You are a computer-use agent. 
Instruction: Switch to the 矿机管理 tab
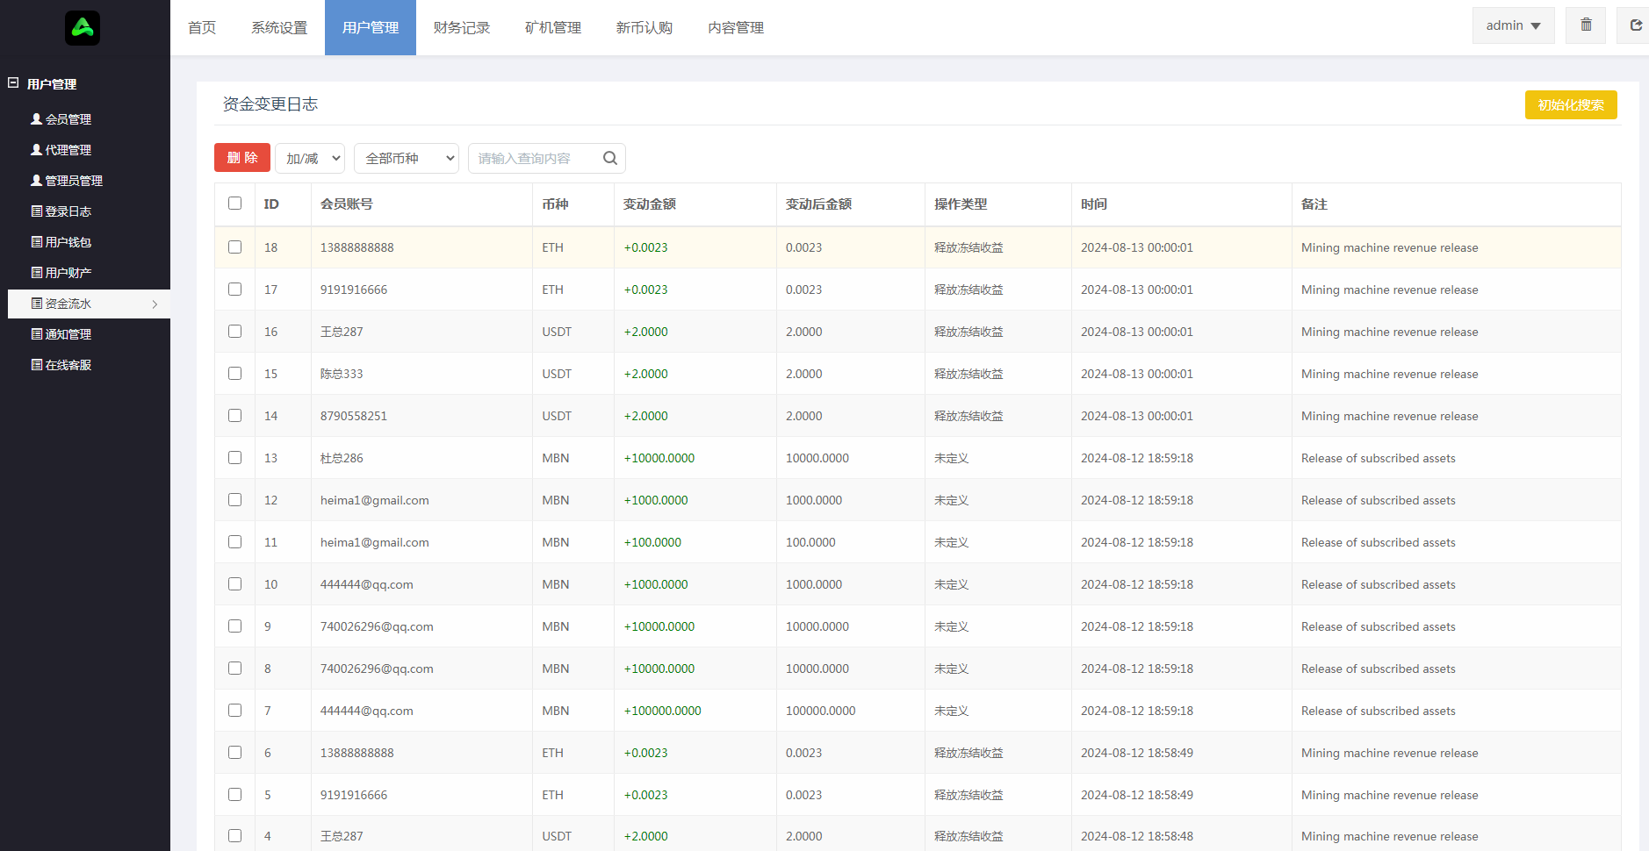553,28
